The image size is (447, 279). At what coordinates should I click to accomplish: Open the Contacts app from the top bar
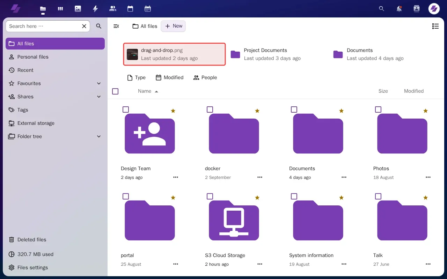pos(113,8)
